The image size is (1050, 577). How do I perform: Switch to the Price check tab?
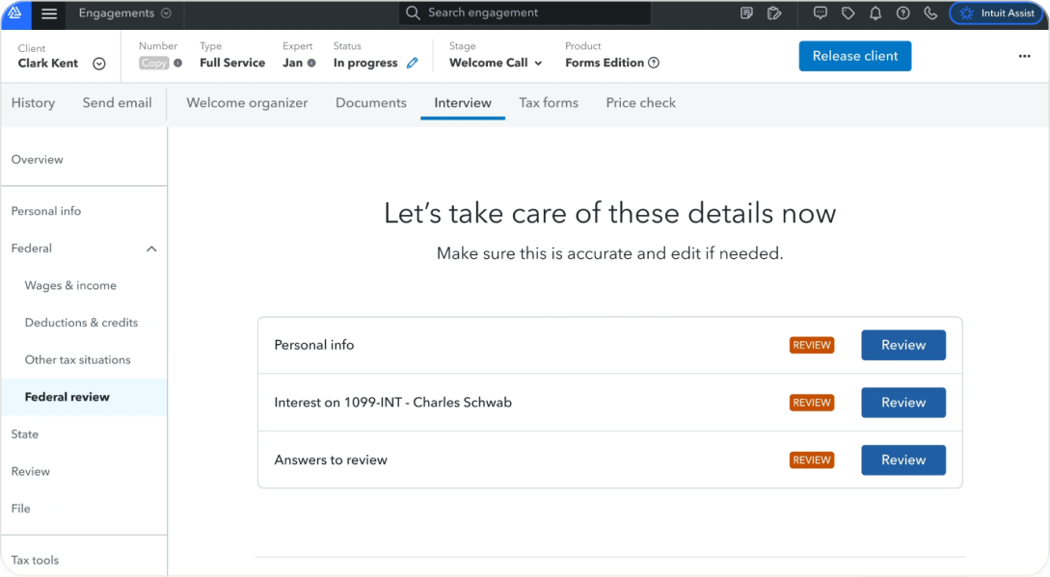(641, 103)
